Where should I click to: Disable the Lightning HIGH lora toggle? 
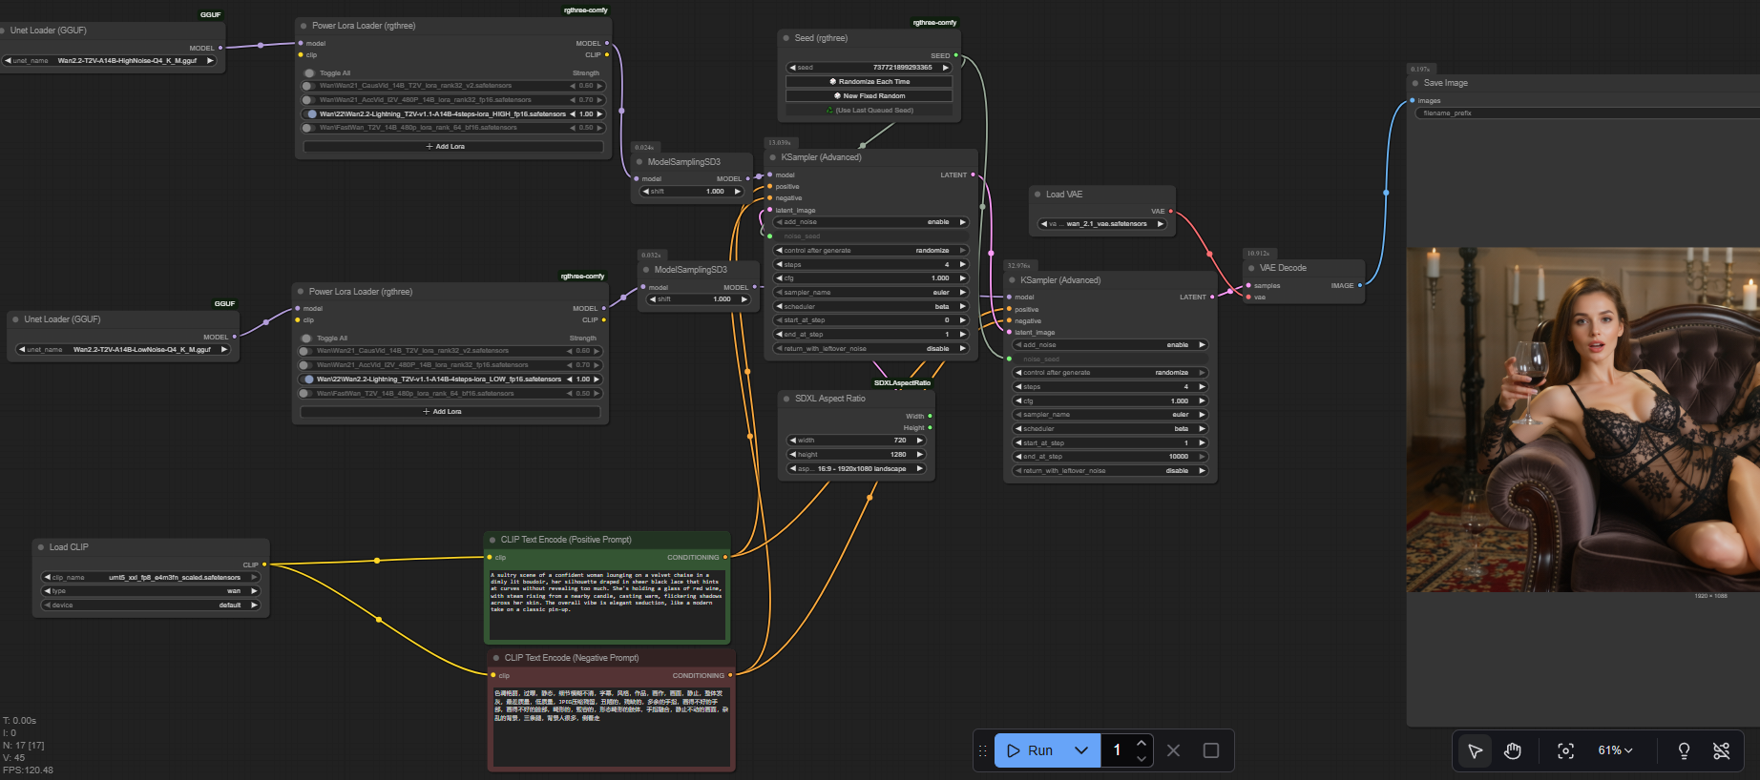310,113
